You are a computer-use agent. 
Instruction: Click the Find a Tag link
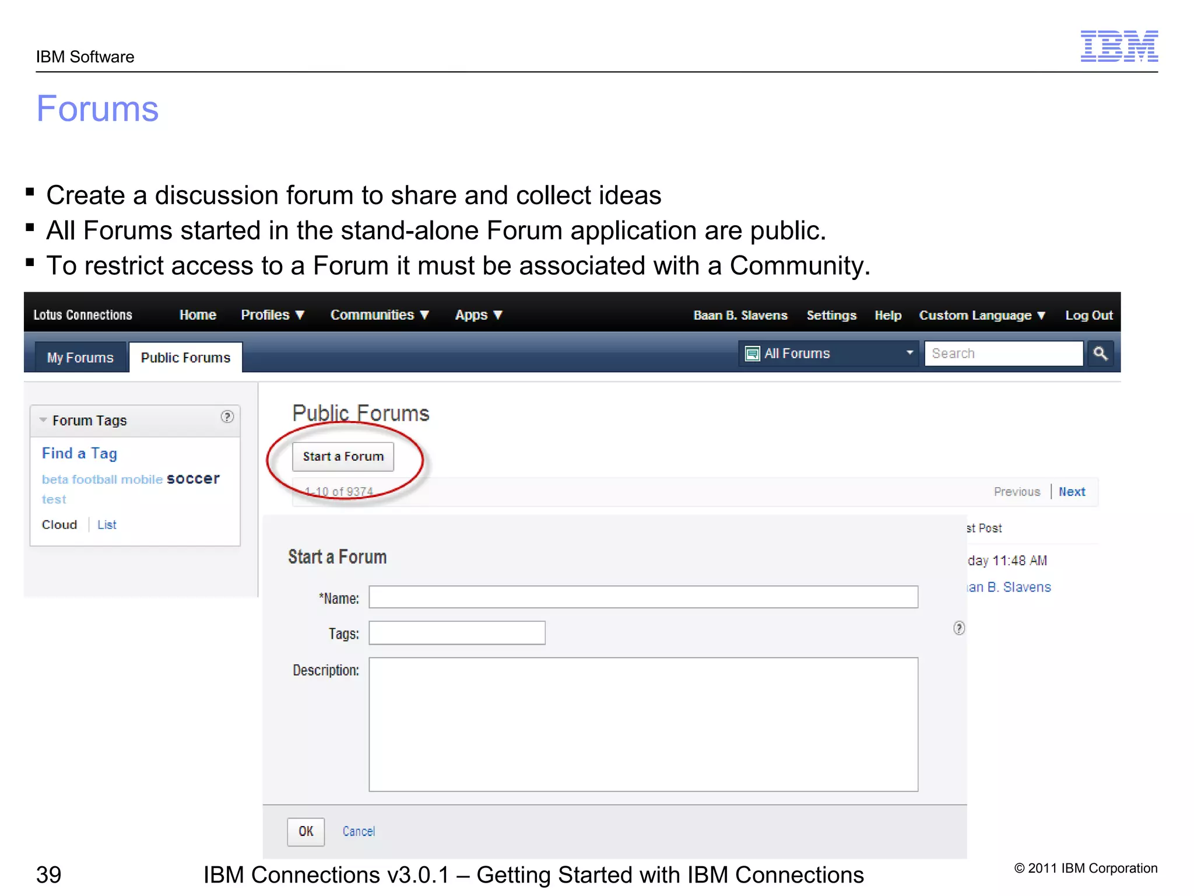pyautogui.click(x=79, y=453)
